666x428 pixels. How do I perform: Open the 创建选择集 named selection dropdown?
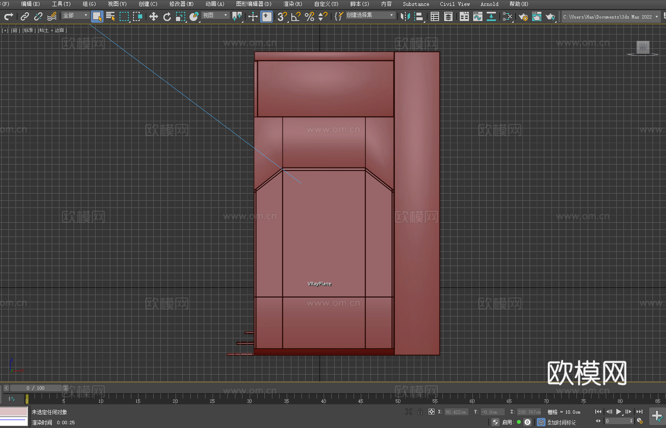point(370,15)
